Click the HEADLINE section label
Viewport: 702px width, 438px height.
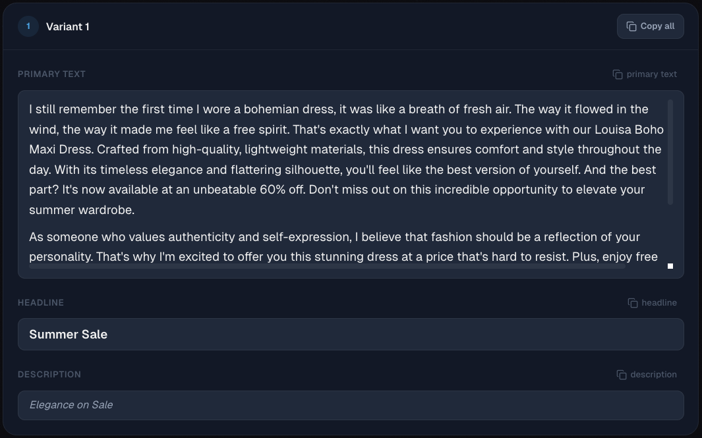pos(41,302)
